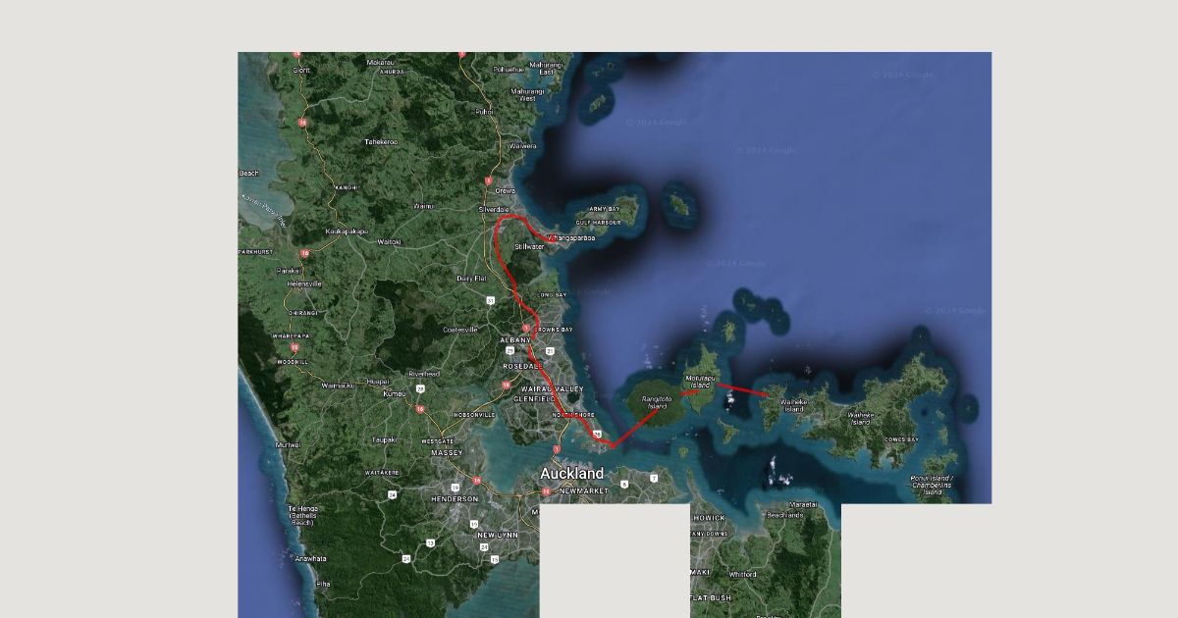
Task: Select the Whangaparaoa place label
Action: tap(572, 237)
